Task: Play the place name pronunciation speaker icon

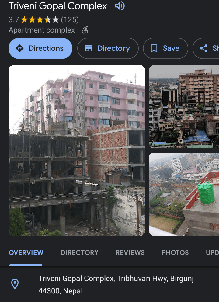Action: (120, 6)
